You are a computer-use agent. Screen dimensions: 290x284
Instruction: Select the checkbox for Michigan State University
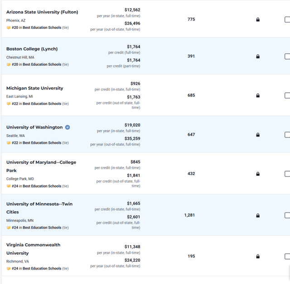coord(287,95)
